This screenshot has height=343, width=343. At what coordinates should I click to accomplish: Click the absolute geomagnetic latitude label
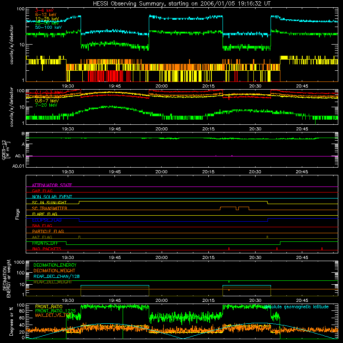click(x=296, y=307)
